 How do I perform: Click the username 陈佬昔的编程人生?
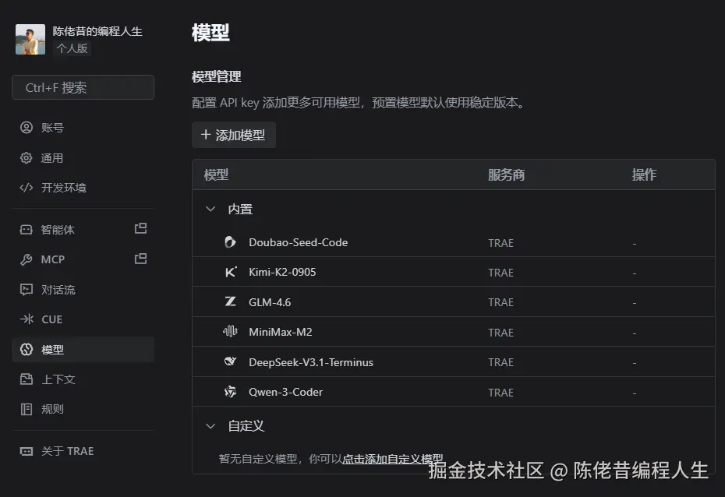point(97,31)
